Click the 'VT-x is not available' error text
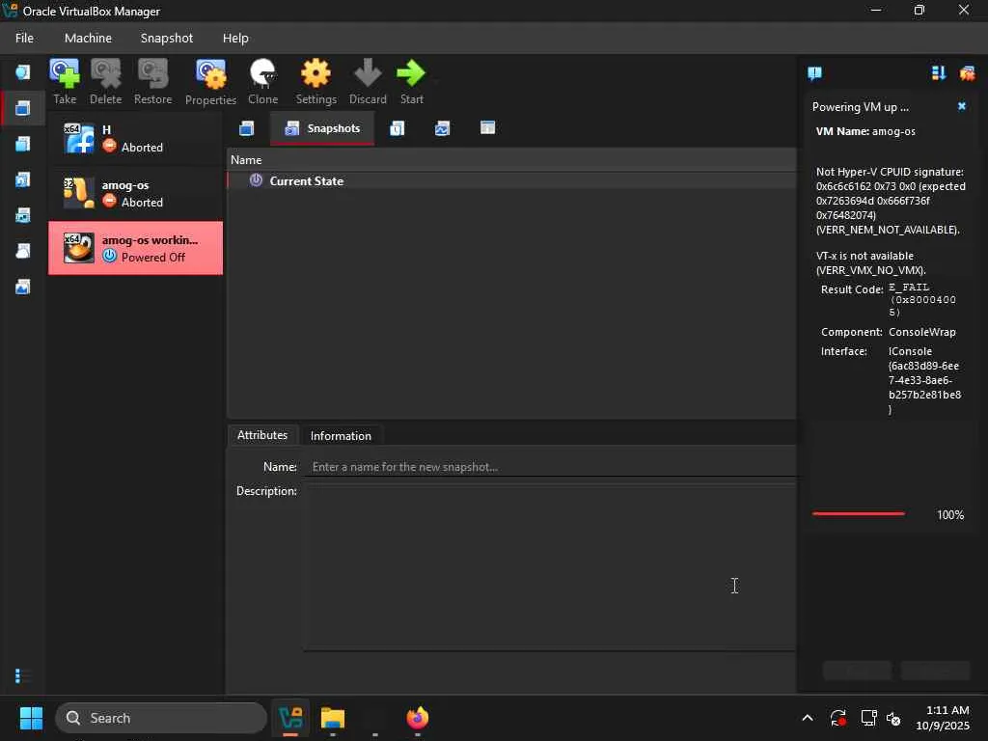This screenshot has height=741, width=988. click(x=871, y=262)
